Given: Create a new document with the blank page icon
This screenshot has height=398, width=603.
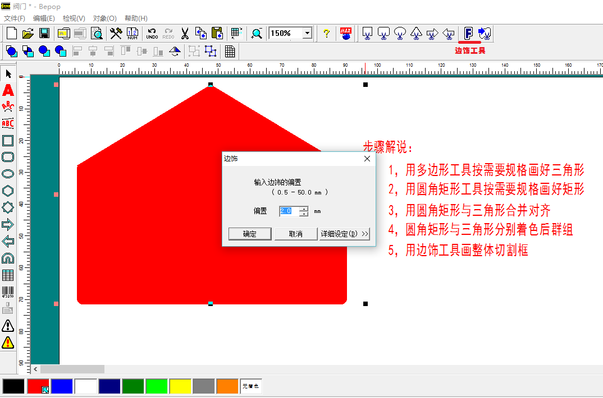Looking at the screenshot, I should 12,34.
